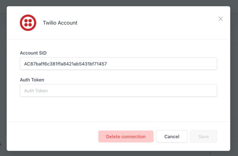
Task: Click empty space left of Delete connection
Action: coord(52,137)
